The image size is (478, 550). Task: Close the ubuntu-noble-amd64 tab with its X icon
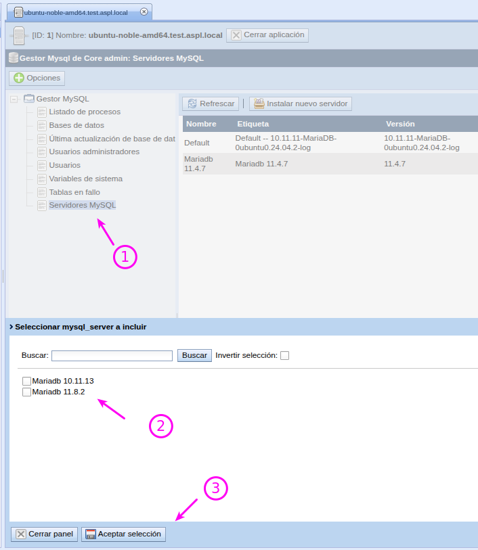[144, 12]
